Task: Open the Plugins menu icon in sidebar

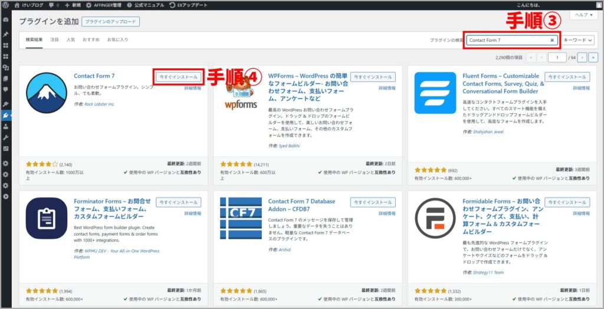Action: pos(6,115)
